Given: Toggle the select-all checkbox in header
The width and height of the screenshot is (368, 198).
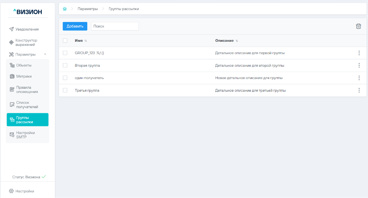Looking at the screenshot, I should [x=65, y=40].
